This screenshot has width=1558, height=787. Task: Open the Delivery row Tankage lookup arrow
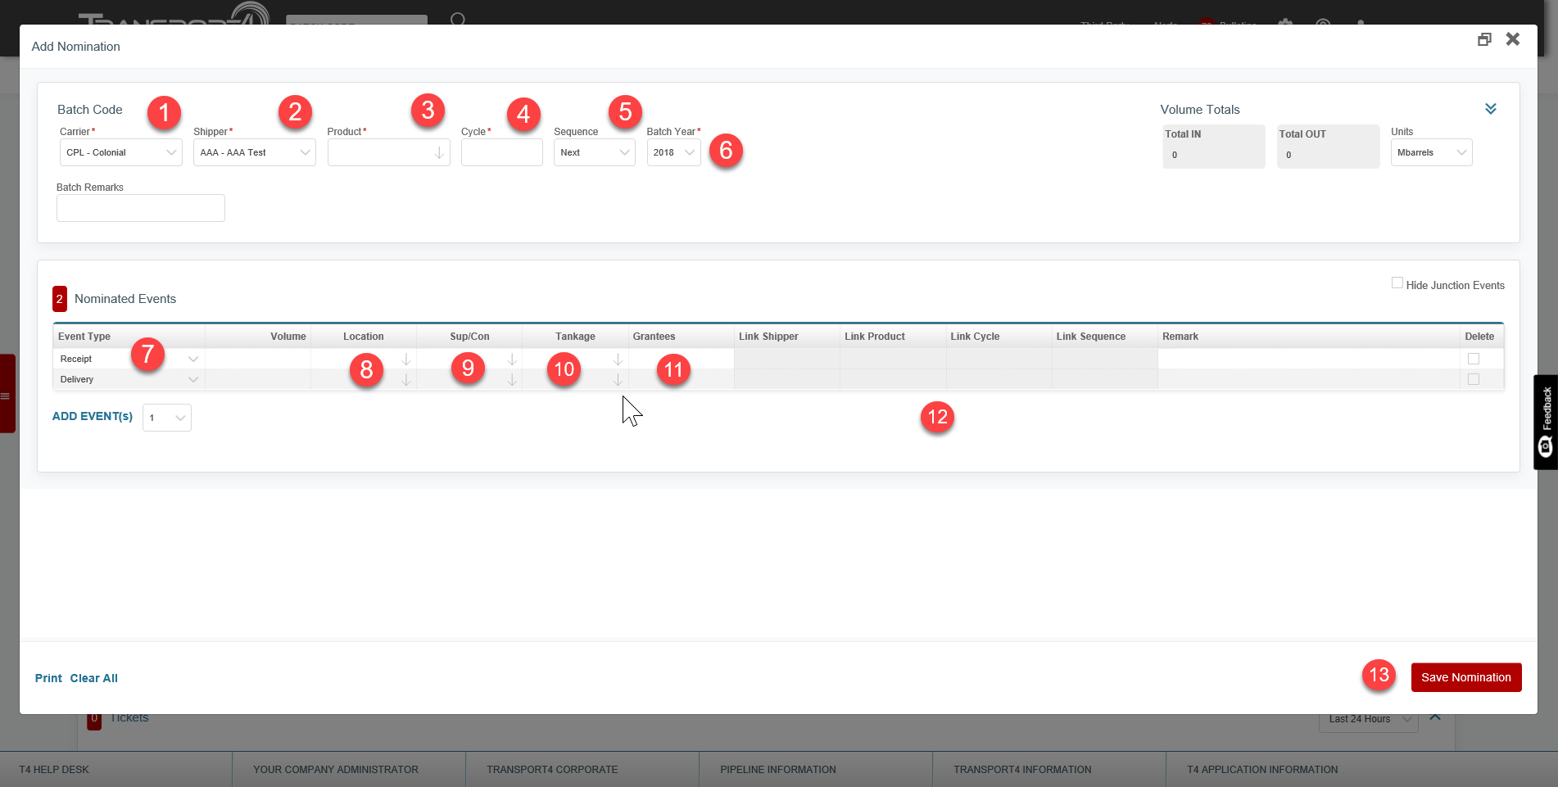coord(618,380)
